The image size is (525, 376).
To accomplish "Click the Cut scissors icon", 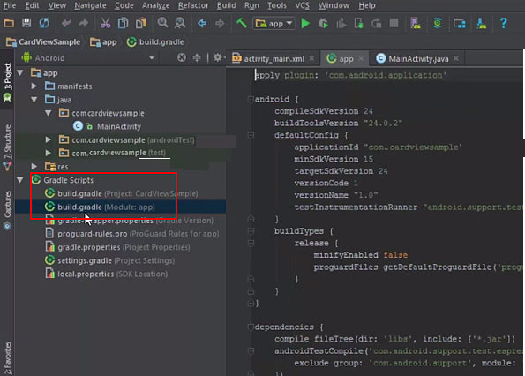I will click(x=105, y=23).
